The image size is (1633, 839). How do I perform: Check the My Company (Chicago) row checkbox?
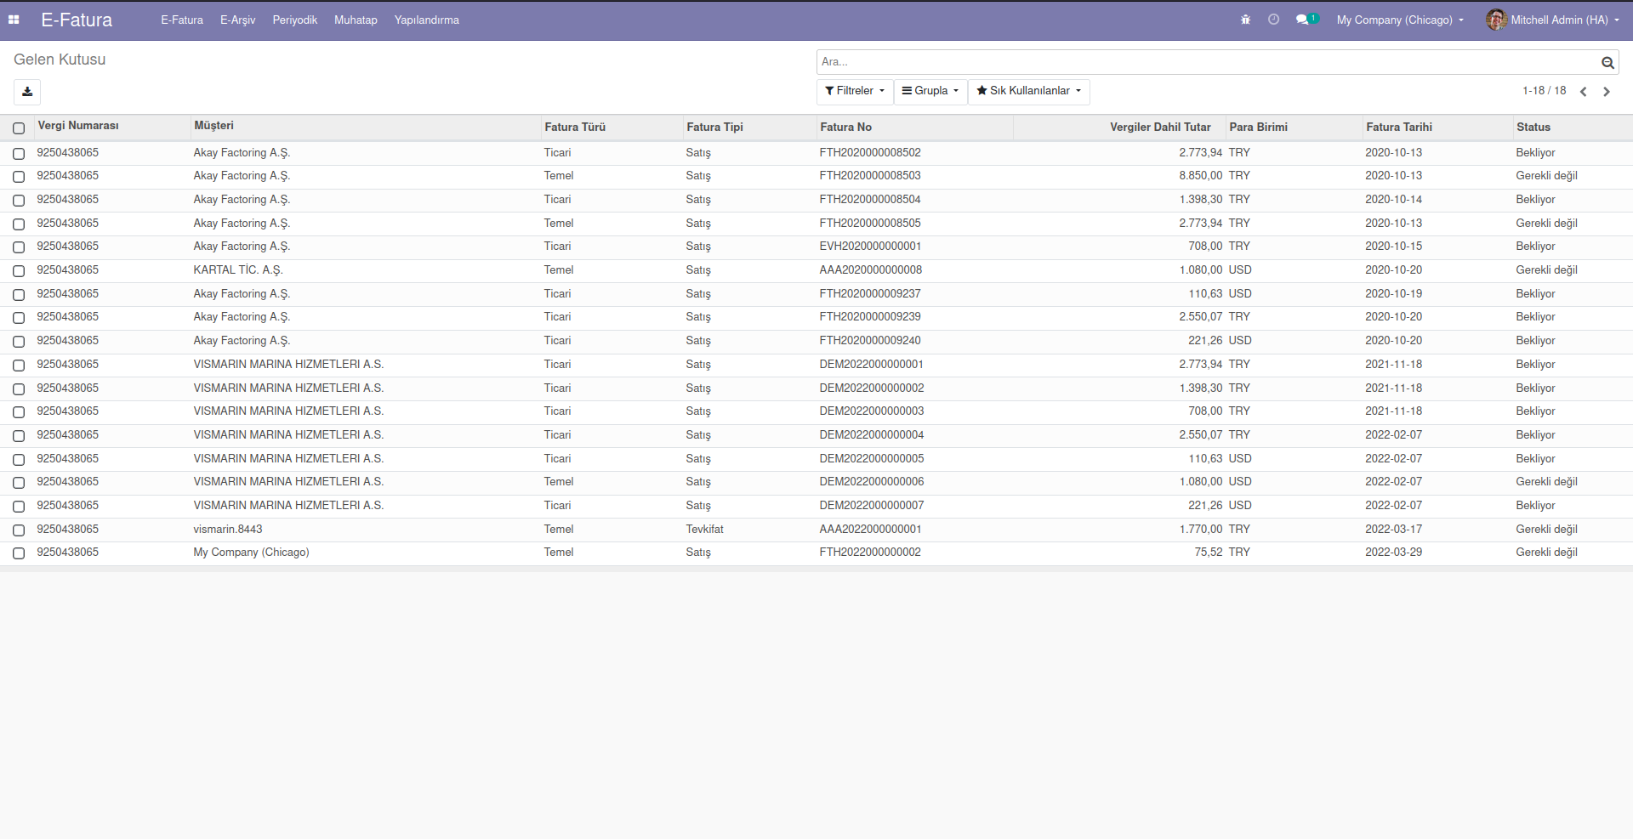point(19,553)
